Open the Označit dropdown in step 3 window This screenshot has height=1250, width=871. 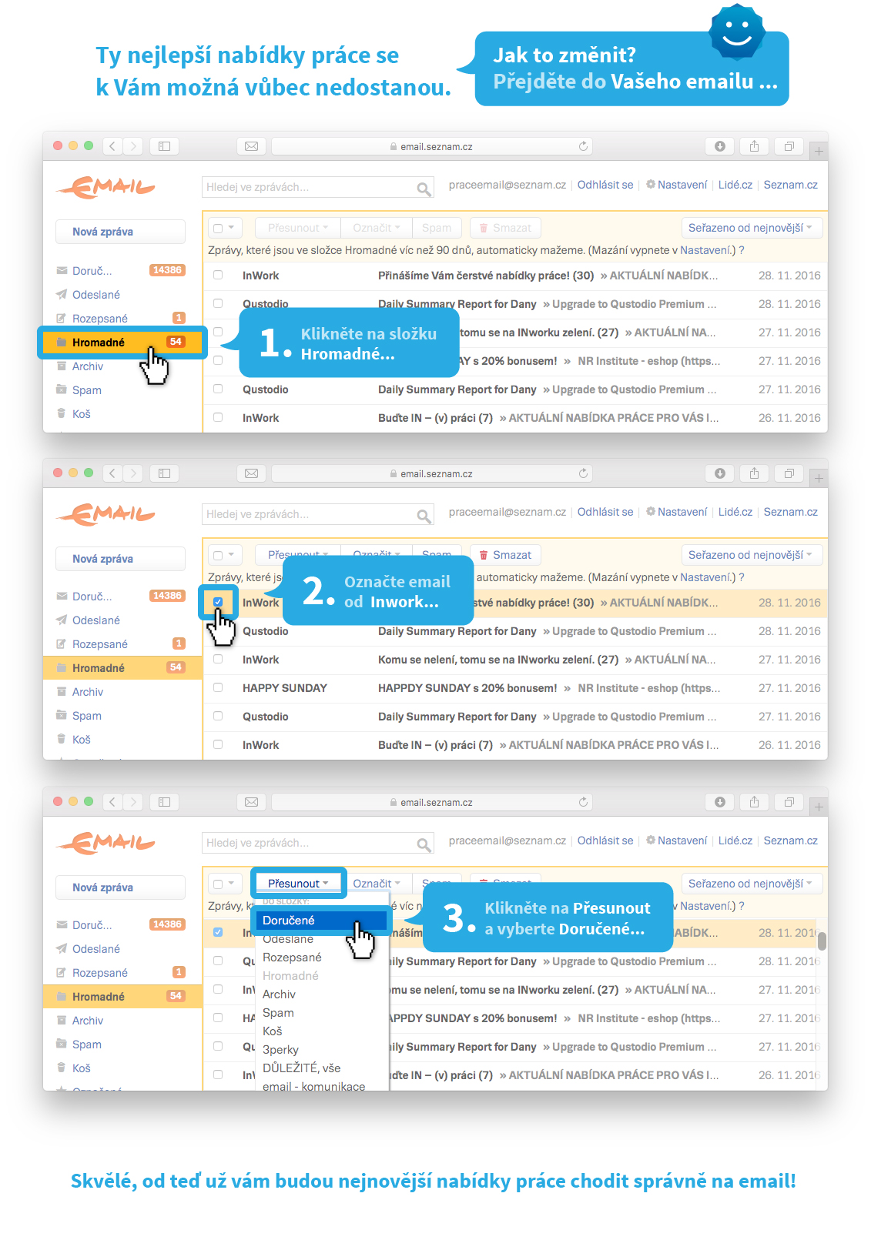[377, 884]
